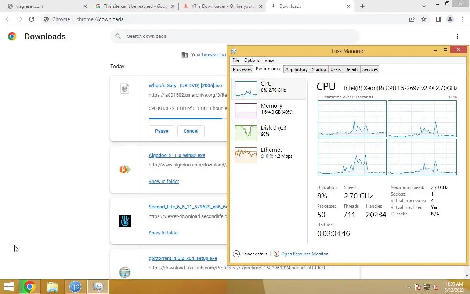Show hidden system tray icons
Viewport: 470px width, 294px height.
(x=409, y=287)
